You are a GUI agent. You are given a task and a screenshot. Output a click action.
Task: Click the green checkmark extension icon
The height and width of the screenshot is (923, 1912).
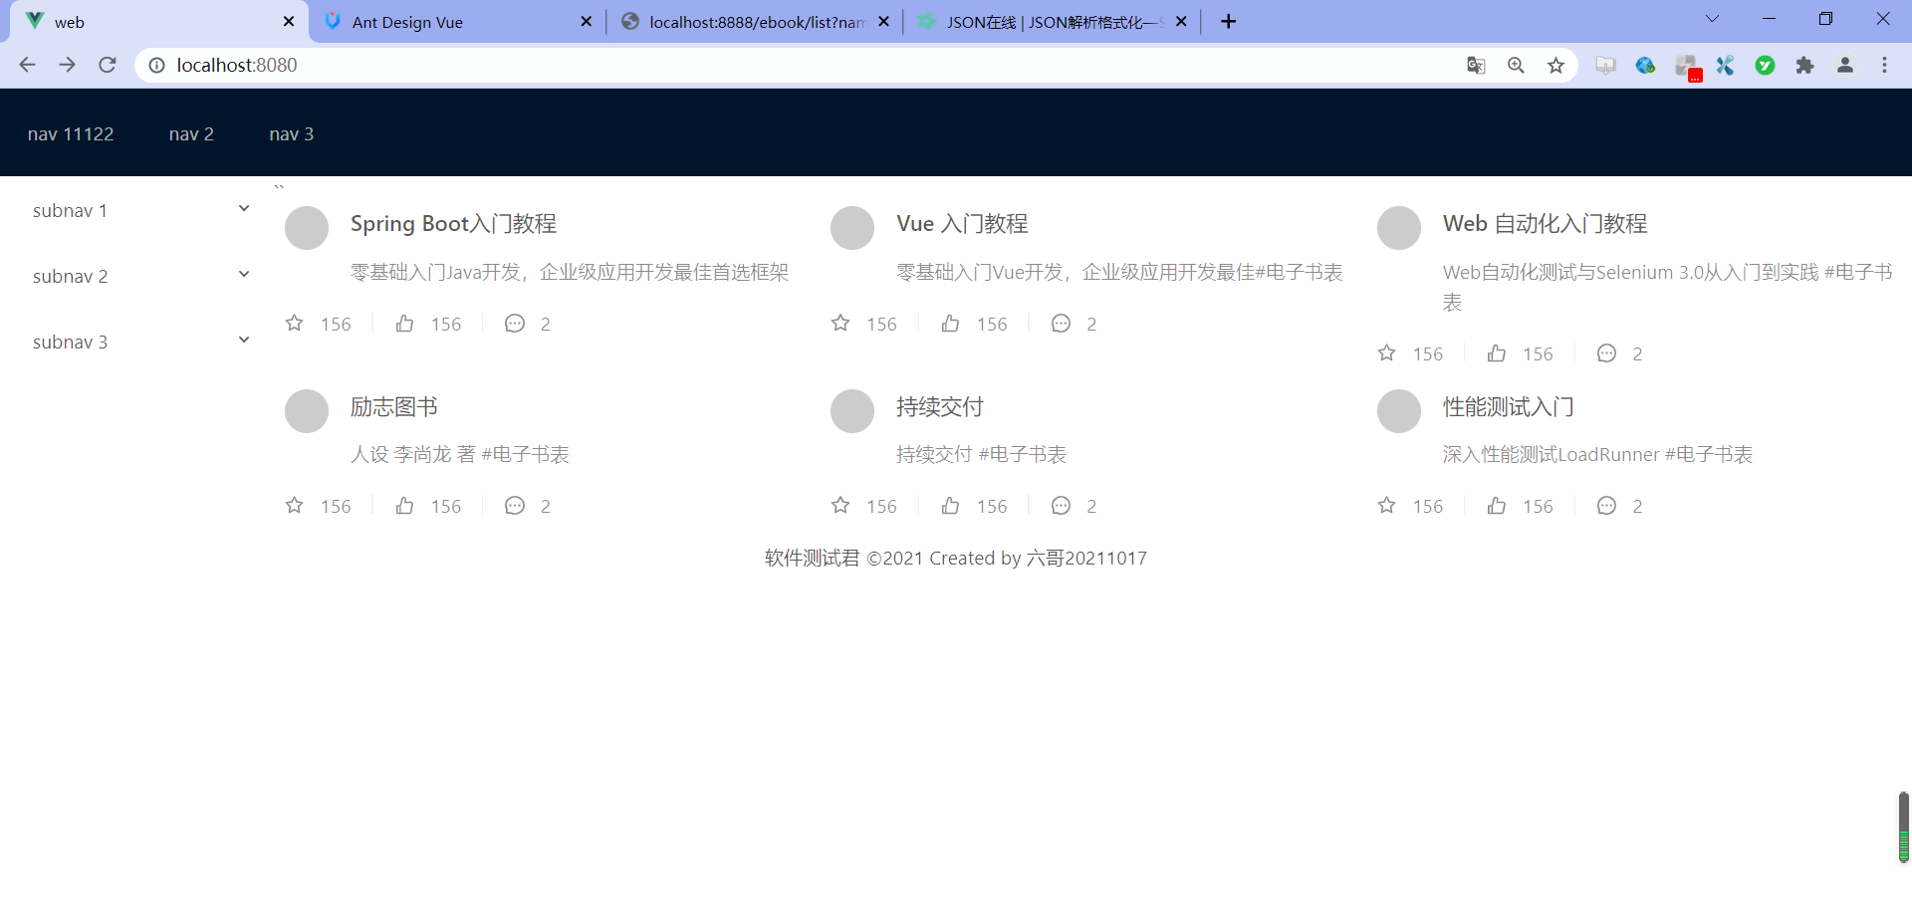click(1765, 65)
